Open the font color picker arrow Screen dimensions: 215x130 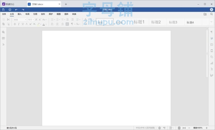coord(46,24)
